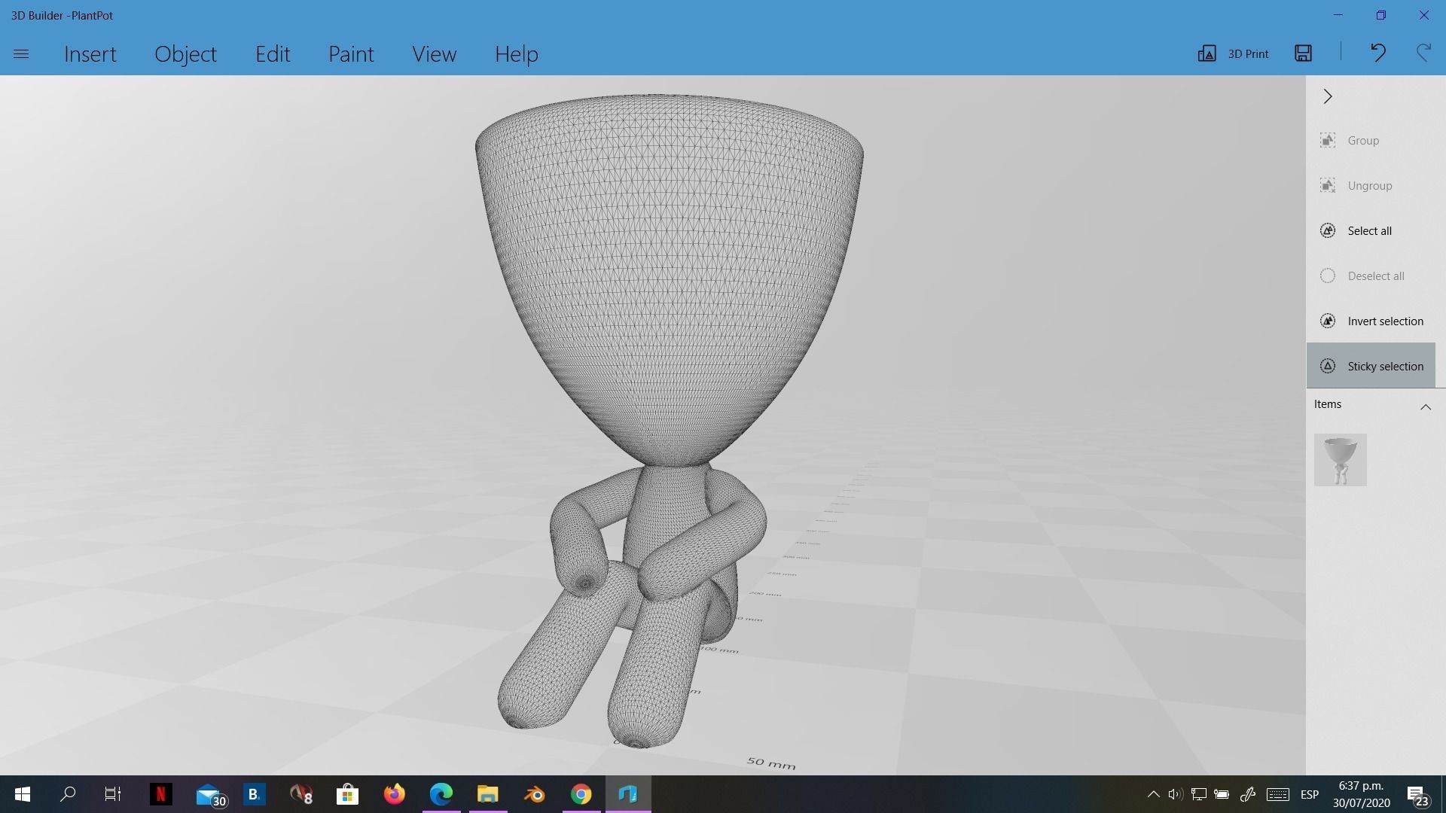This screenshot has height=813, width=1446.
Task: Click the 3D Print button
Action: pos(1233,53)
